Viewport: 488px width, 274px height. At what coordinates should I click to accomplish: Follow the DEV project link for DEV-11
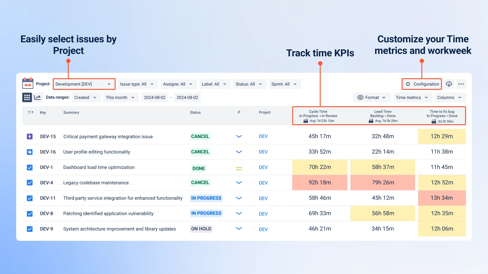coord(263,198)
